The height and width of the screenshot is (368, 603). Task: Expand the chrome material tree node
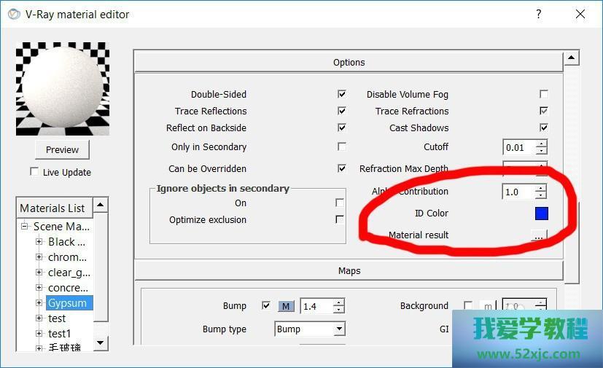[39, 257]
